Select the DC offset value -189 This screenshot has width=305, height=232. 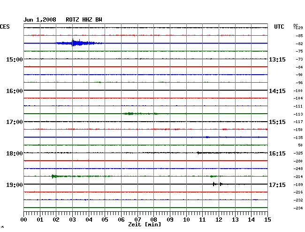tap(298, 185)
